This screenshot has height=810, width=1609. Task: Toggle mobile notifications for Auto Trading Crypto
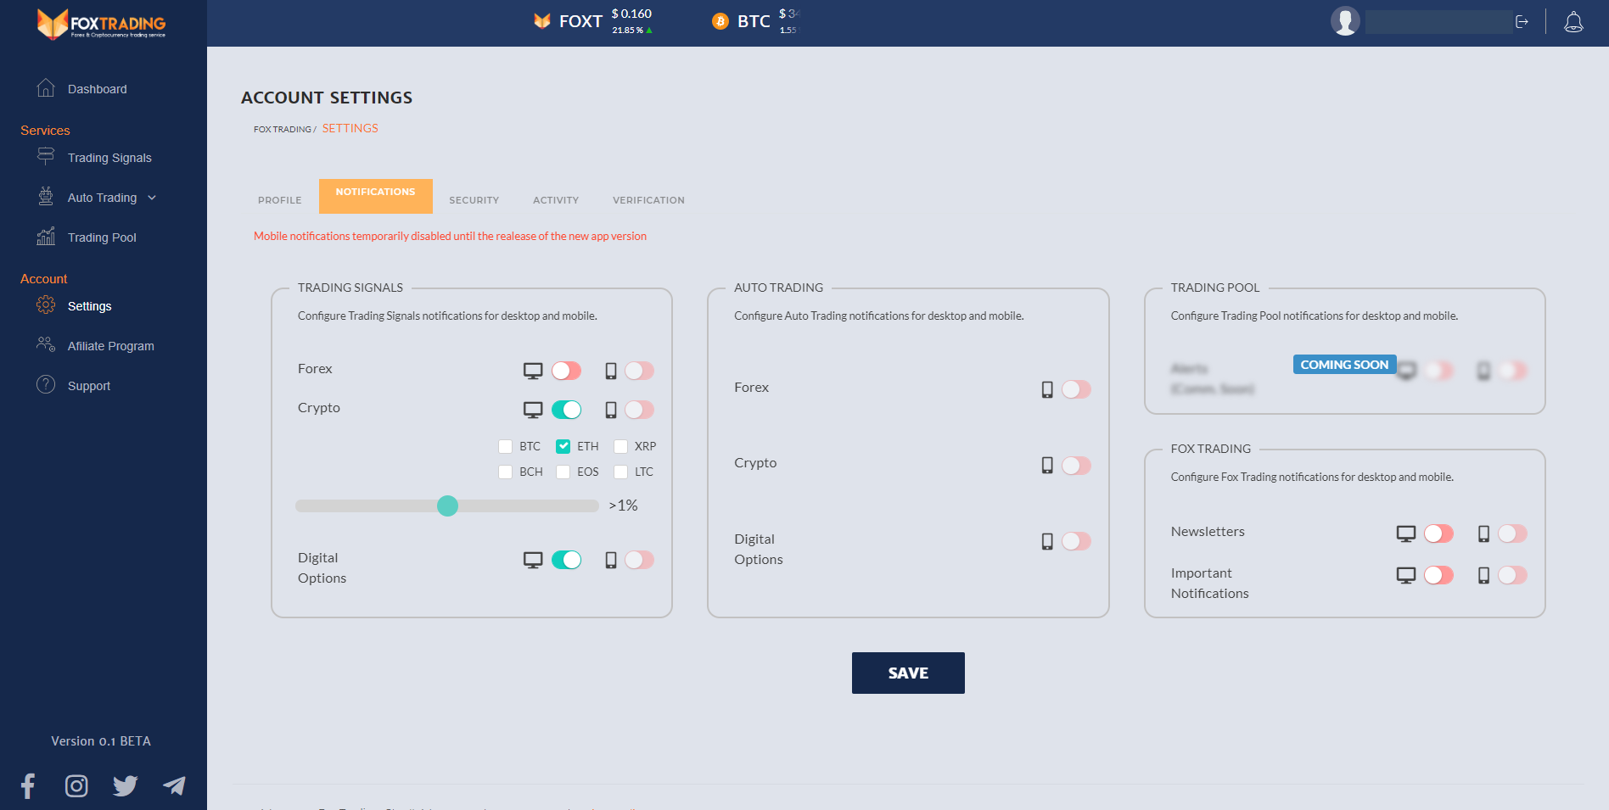coord(1077,466)
